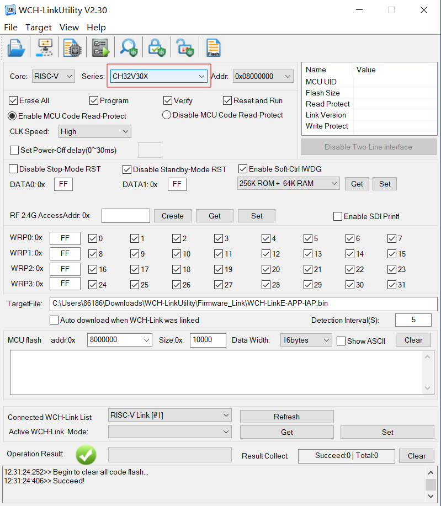Open the Target menu
Screen dimensions: 441x506
pos(39,28)
